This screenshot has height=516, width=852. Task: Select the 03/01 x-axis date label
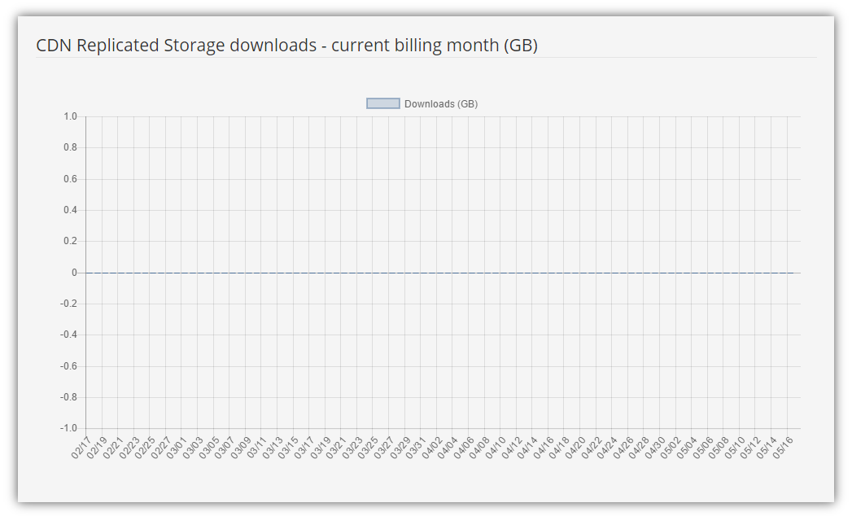pos(177,448)
